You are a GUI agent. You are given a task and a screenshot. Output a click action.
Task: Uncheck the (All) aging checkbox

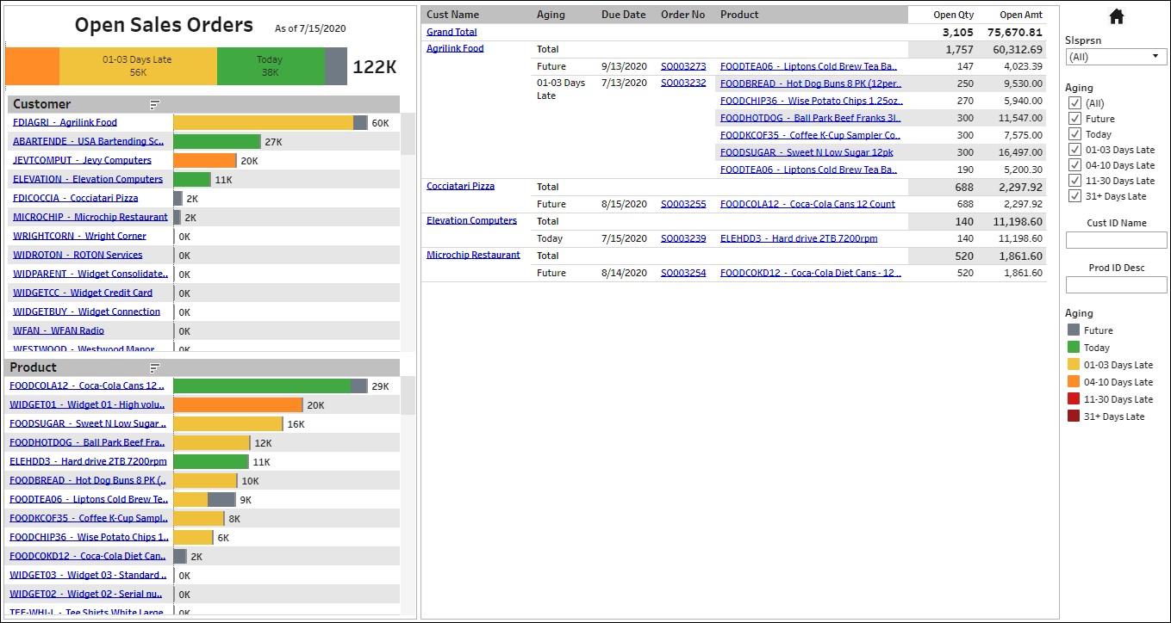click(1074, 103)
